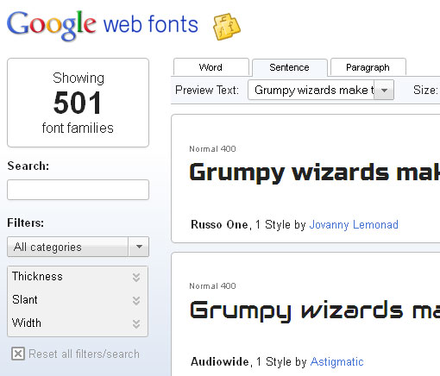Click in the Preview Text field
This screenshot has width=440, height=376.
coord(311,91)
